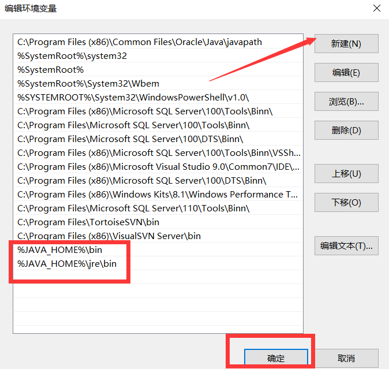Open the 浏览(B)... folder browser
389x369 pixels.
(346, 102)
